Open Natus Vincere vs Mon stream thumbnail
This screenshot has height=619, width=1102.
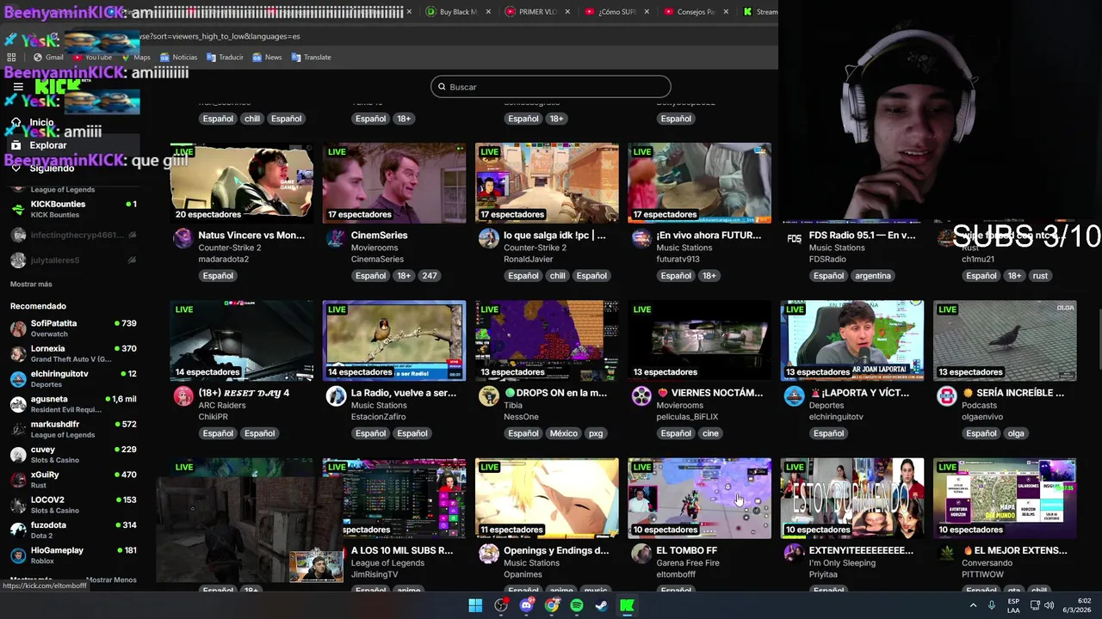242,183
